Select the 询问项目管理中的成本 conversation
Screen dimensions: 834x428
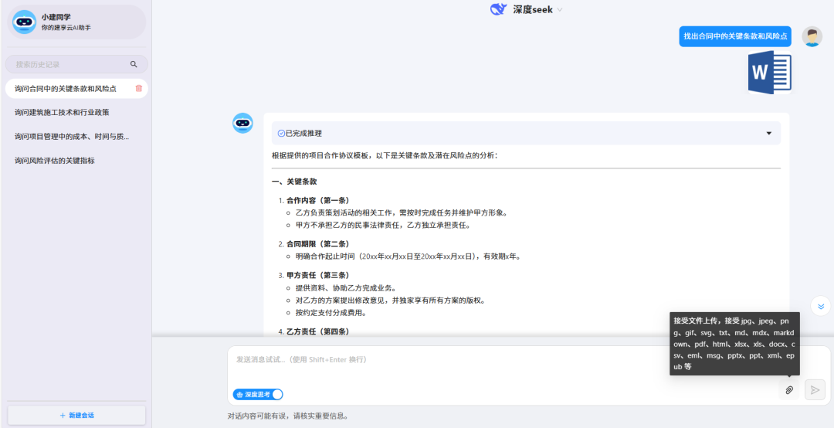pos(71,137)
